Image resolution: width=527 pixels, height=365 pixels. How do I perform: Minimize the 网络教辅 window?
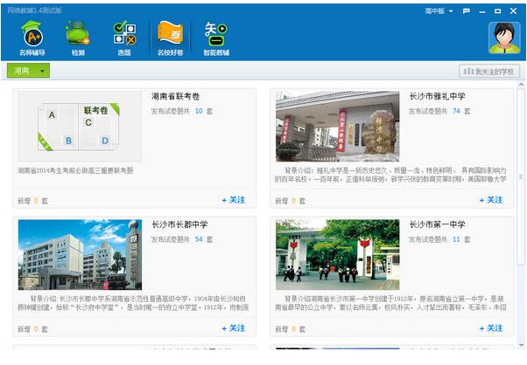(482, 11)
